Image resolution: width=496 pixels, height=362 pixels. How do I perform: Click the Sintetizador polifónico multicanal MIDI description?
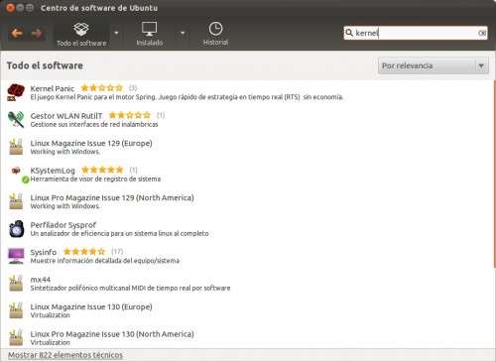click(130, 289)
